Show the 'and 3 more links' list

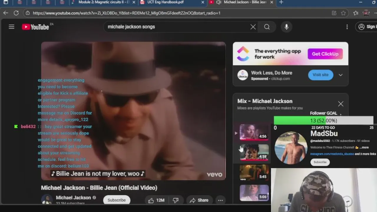(x=366, y=154)
